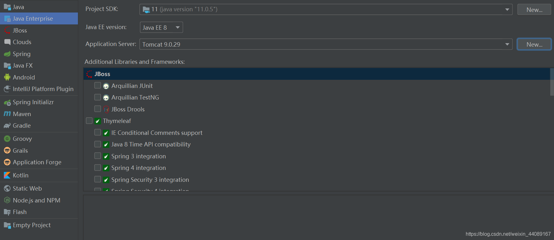
Task: Click the Gradle elephant icon
Action: point(7,125)
